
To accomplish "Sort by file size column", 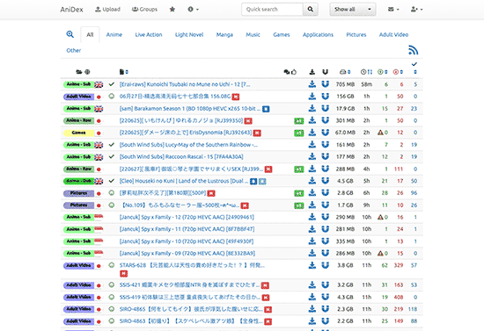I will [345, 72].
